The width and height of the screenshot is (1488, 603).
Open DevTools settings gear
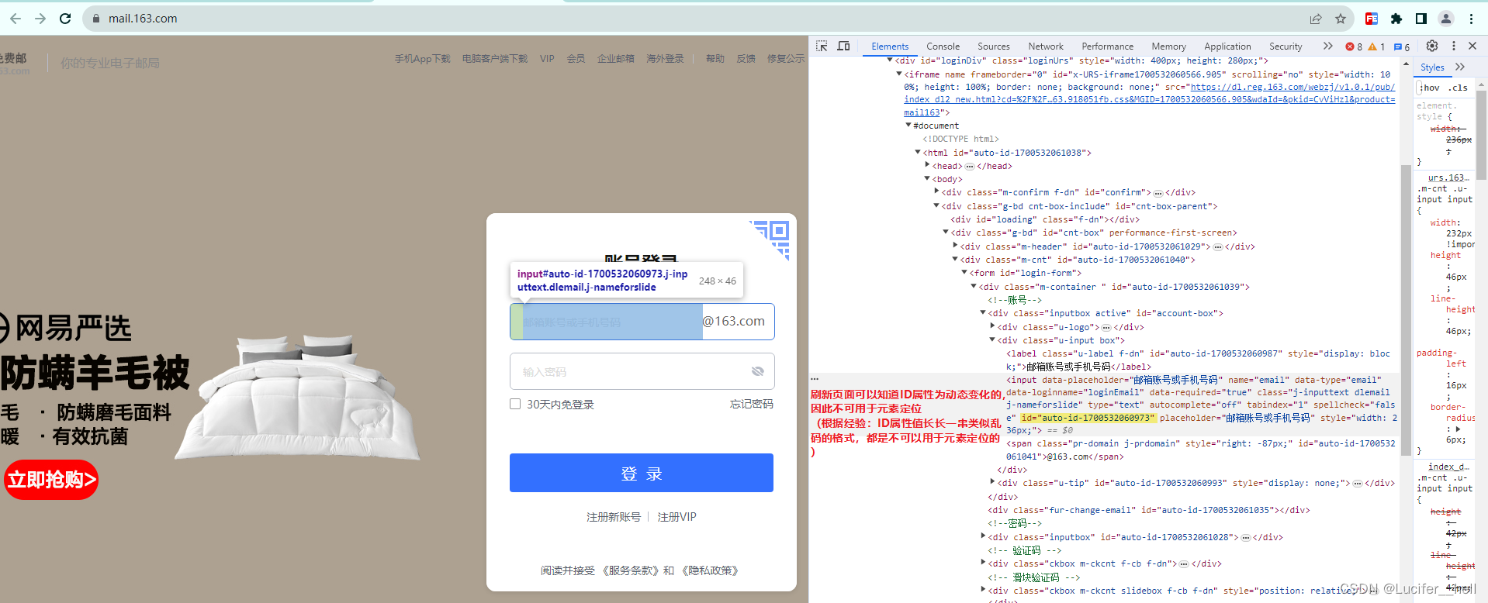click(1432, 47)
